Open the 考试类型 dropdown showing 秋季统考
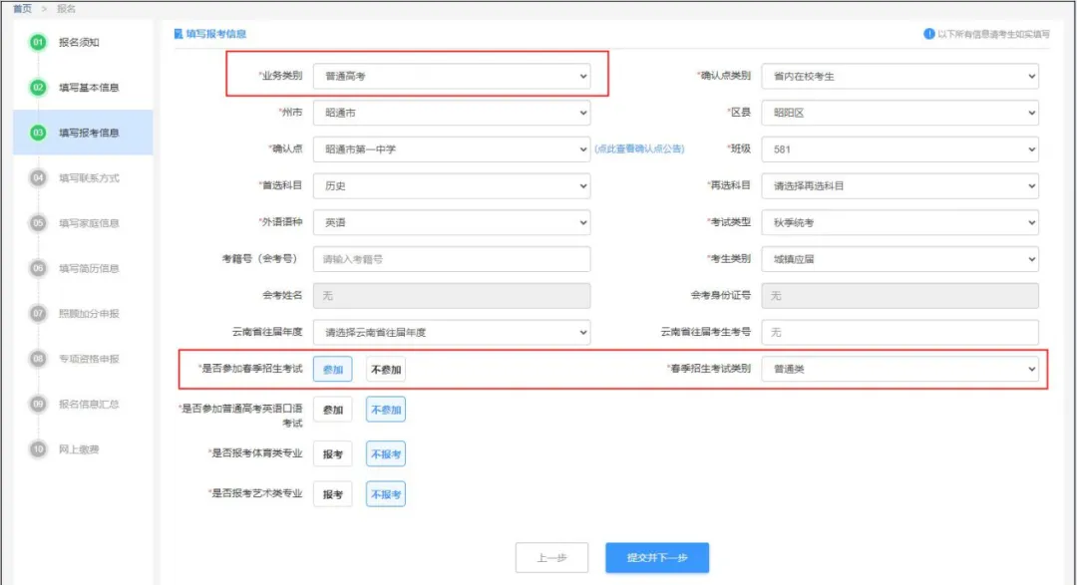 (899, 222)
